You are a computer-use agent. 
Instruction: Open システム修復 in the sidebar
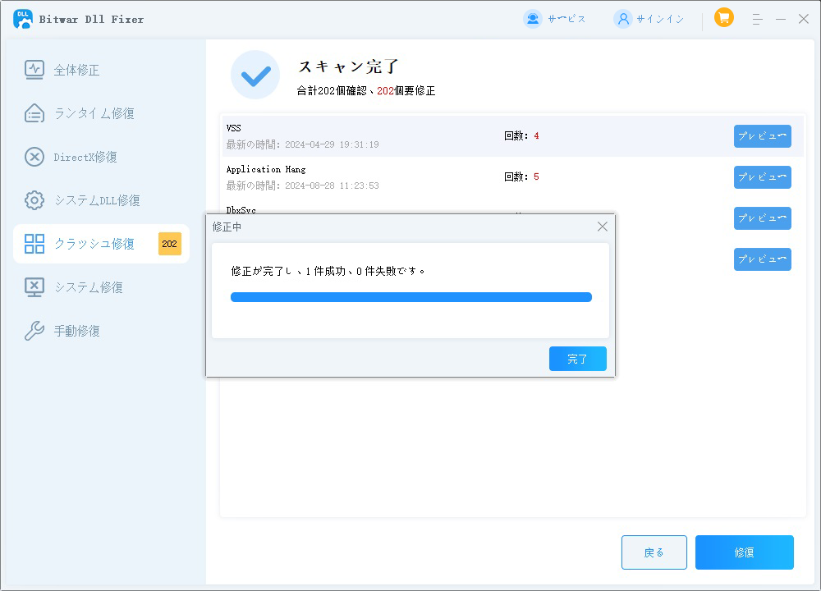(34, 286)
